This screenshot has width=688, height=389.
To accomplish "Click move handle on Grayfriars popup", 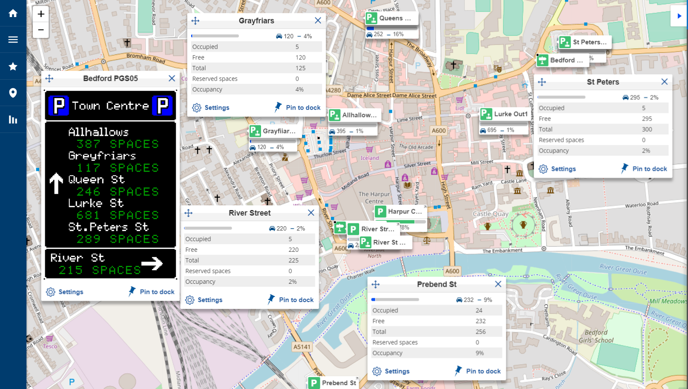I will point(195,21).
